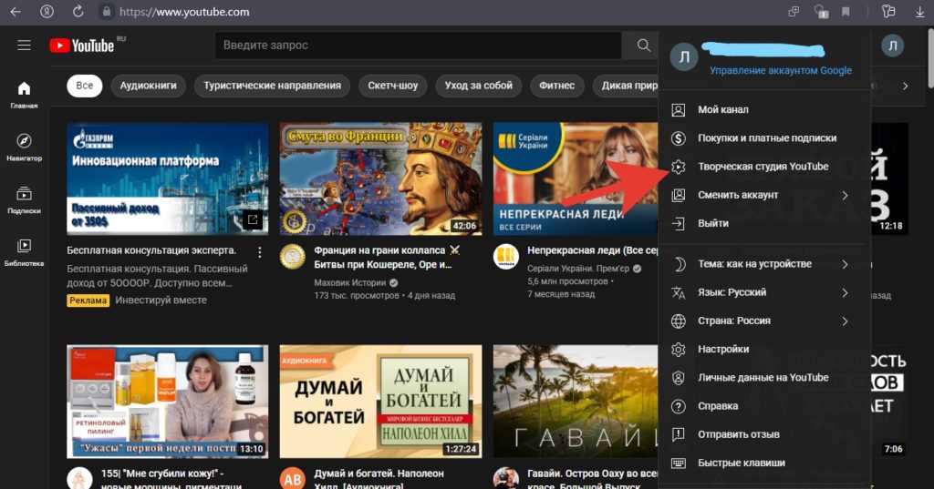
Task: Open the browser downloads icon
Action: (x=918, y=12)
